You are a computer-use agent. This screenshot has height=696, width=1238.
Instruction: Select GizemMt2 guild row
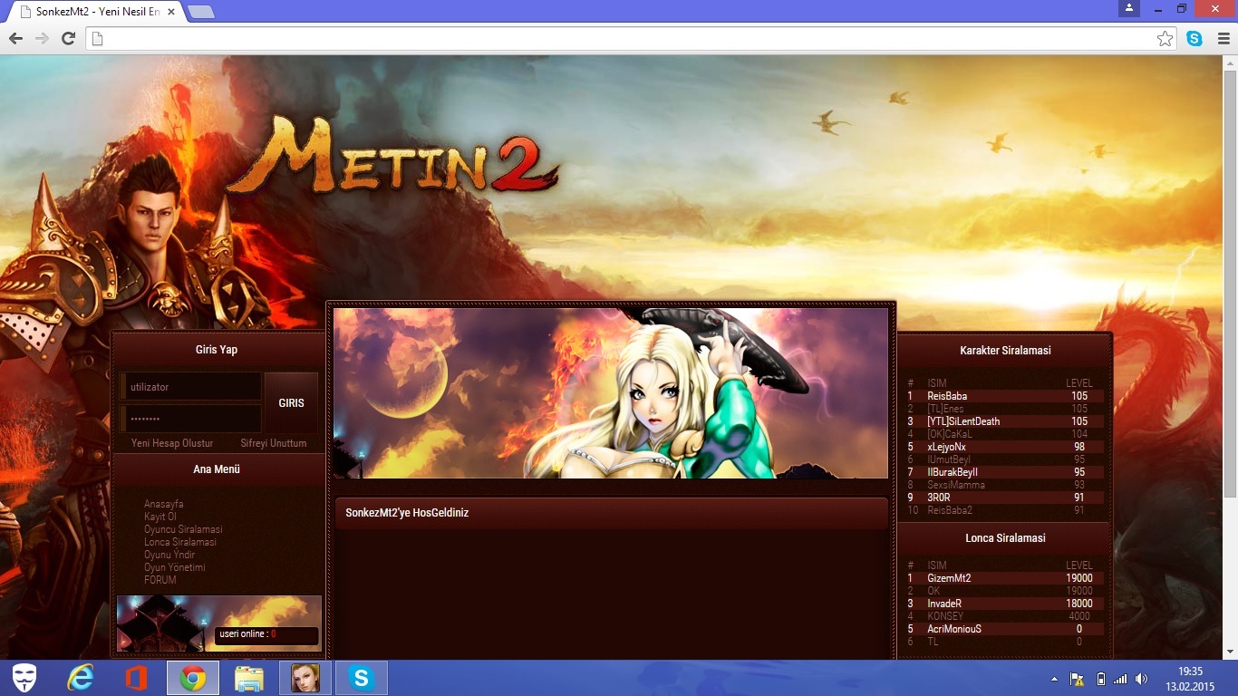point(1005,578)
